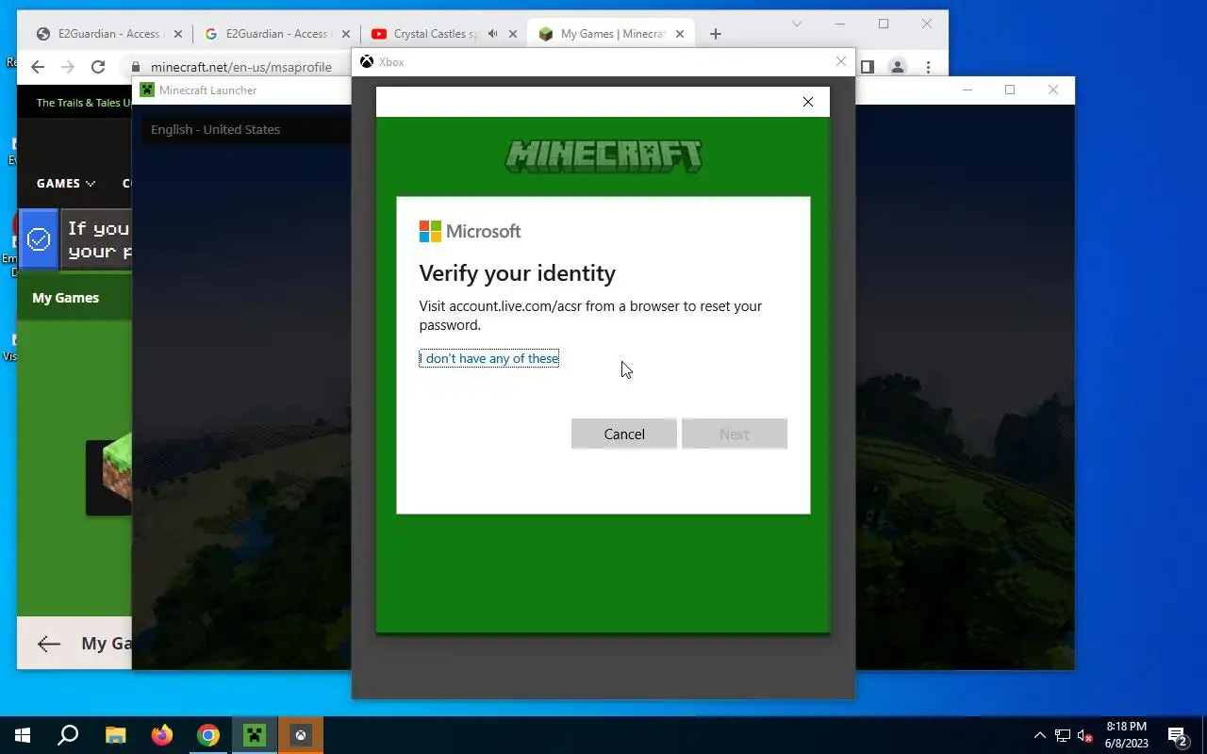
Task: Open Firefox from the taskbar
Action: coord(161,735)
